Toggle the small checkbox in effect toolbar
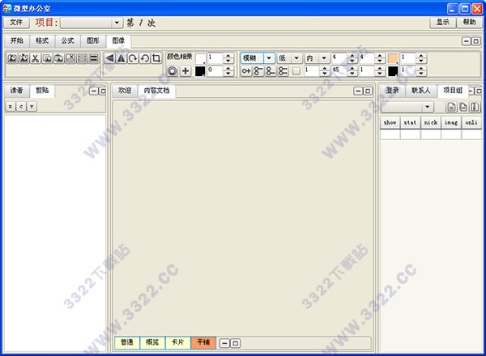 click(x=296, y=71)
